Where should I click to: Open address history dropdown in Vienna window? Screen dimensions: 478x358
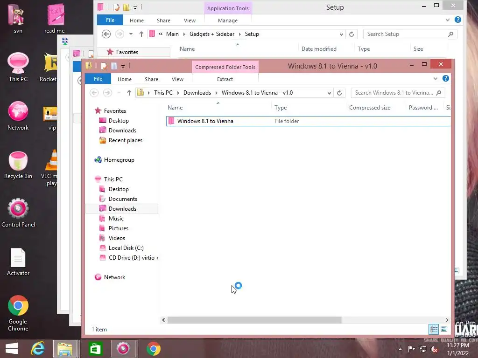click(329, 93)
